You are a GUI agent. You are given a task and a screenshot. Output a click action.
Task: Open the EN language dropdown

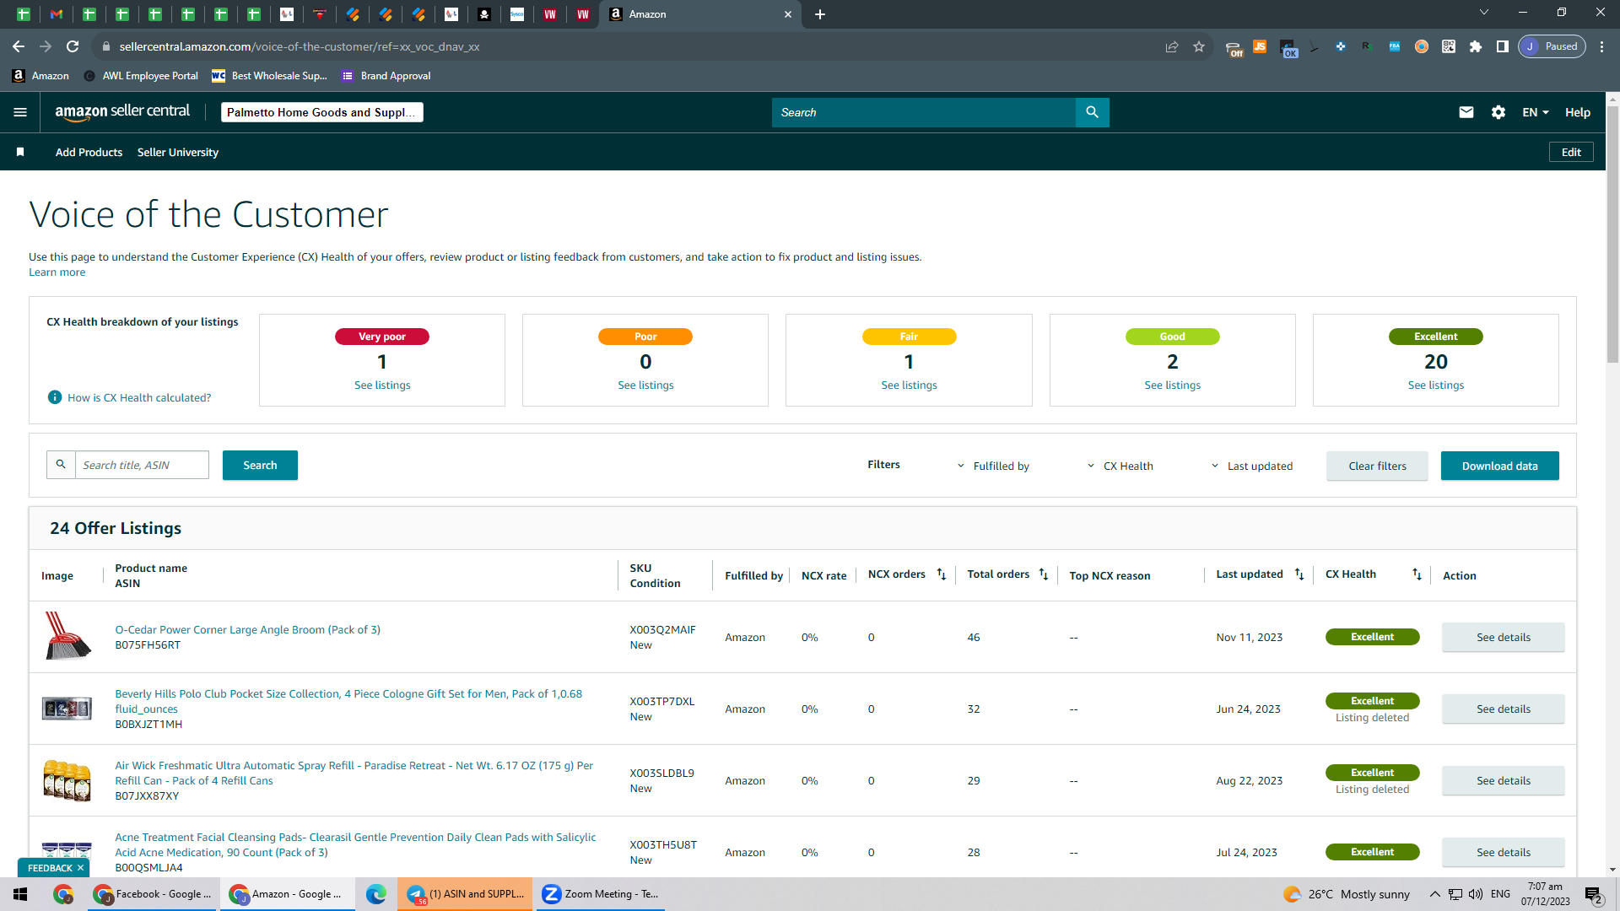coord(1536,112)
